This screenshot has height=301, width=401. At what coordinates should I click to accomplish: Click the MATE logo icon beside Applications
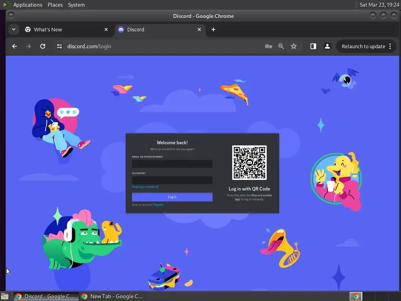pyautogui.click(x=6, y=5)
